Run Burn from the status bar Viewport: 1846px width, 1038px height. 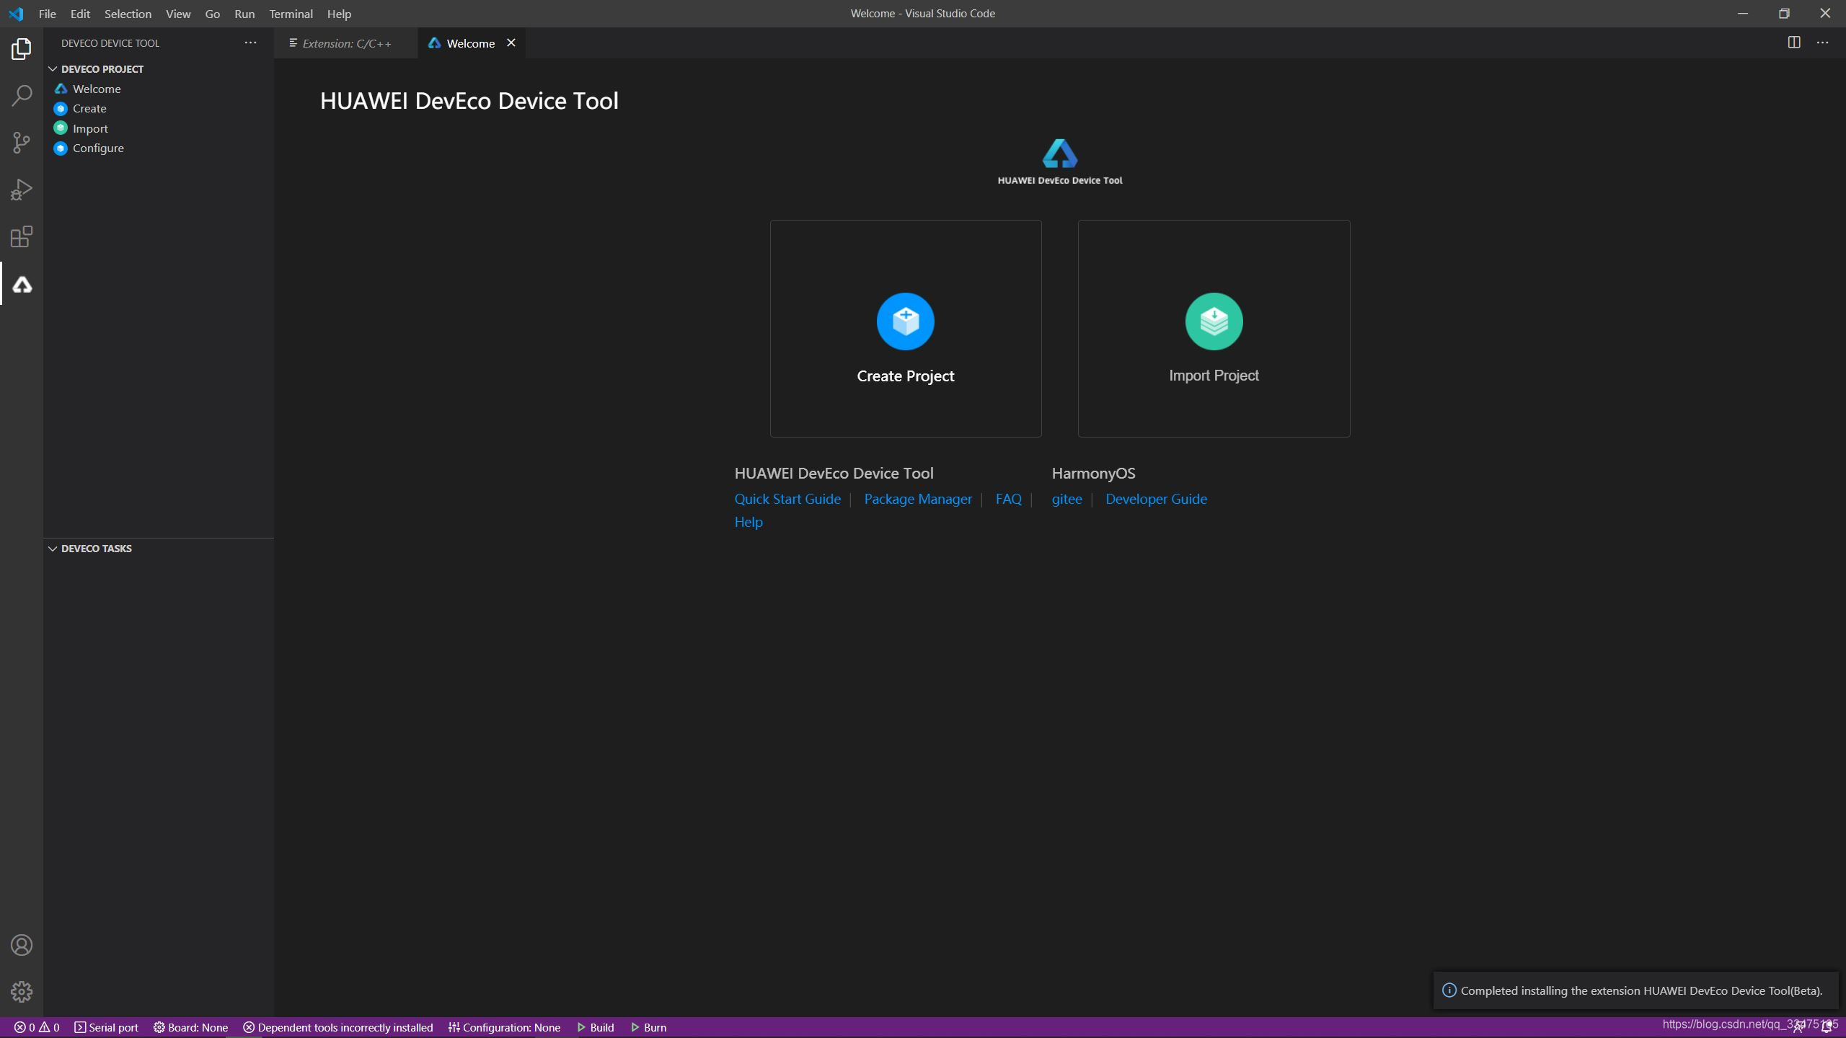tap(648, 1028)
